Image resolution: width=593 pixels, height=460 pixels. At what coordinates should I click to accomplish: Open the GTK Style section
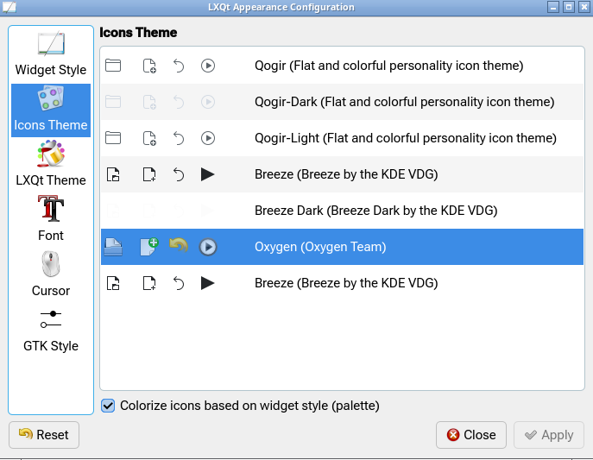[x=51, y=331]
